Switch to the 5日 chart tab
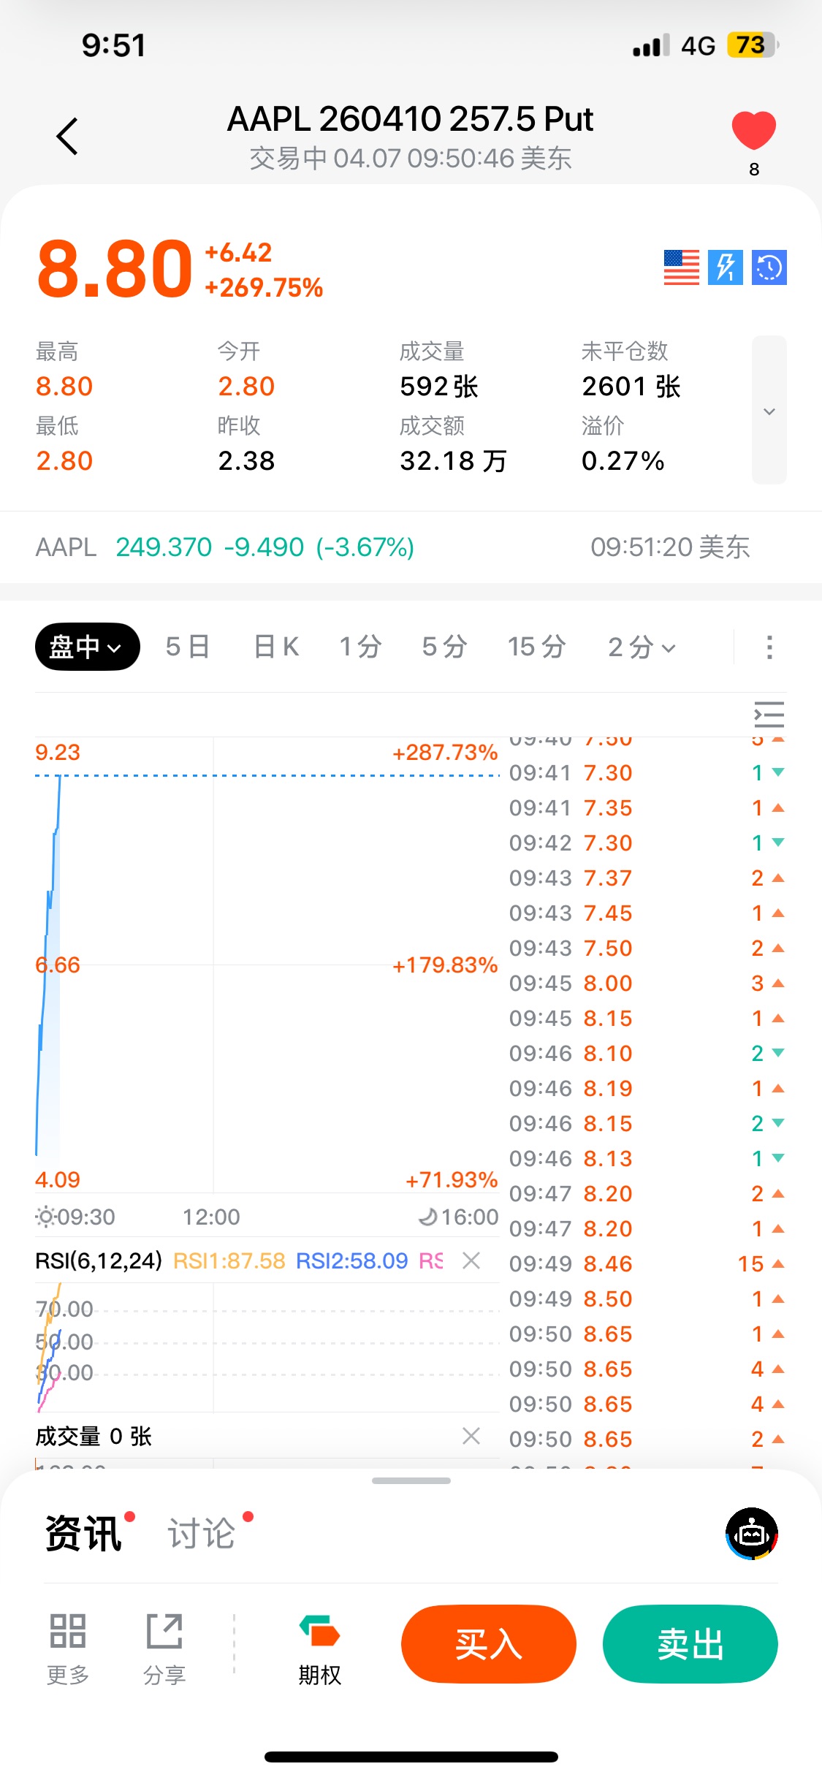822x1780 pixels. tap(188, 647)
